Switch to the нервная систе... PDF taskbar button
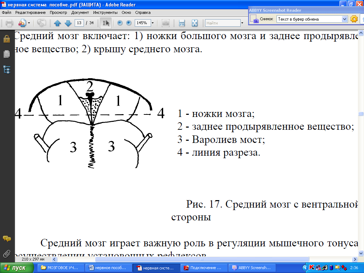The height and width of the screenshot is (273, 364). (x=156, y=268)
